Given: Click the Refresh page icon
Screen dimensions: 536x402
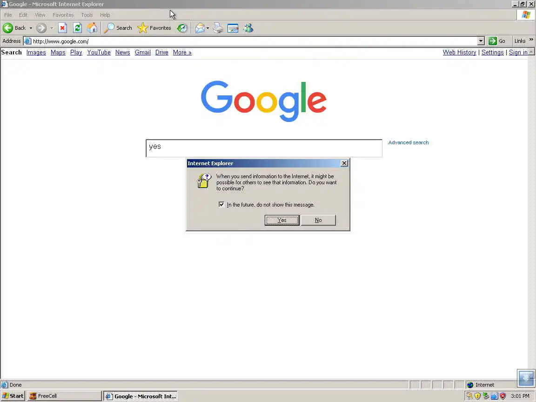Looking at the screenshot, I should [x=78, y=28].
